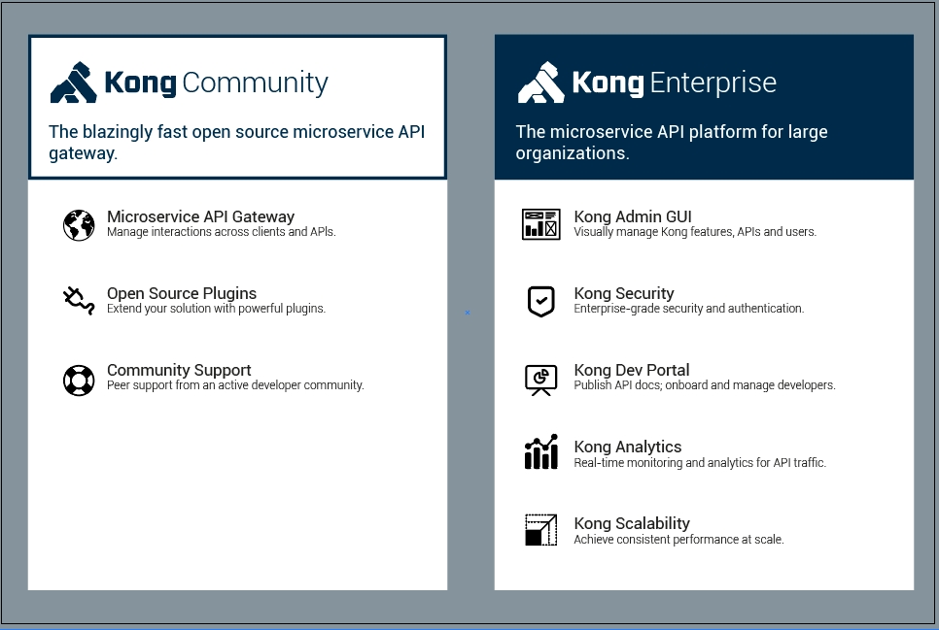Click 'Real-time monitoring and analytics for API traffic.'

point(700,463)
